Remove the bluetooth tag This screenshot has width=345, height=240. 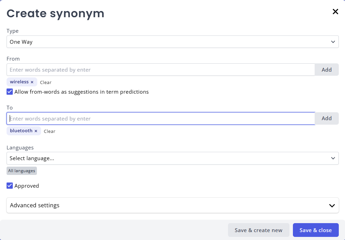[x=36, y=131]
